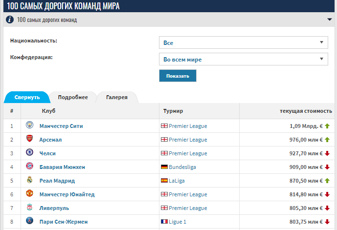Click the 870,50 млн € value

point(306,181)
